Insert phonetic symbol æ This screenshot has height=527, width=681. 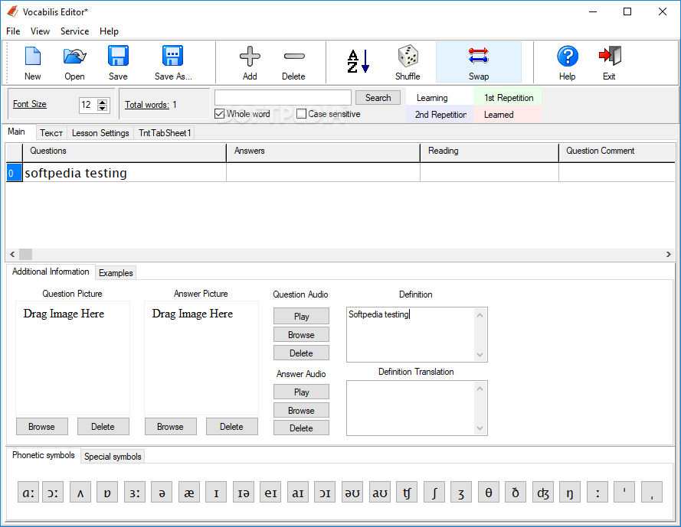pos(189,493)
